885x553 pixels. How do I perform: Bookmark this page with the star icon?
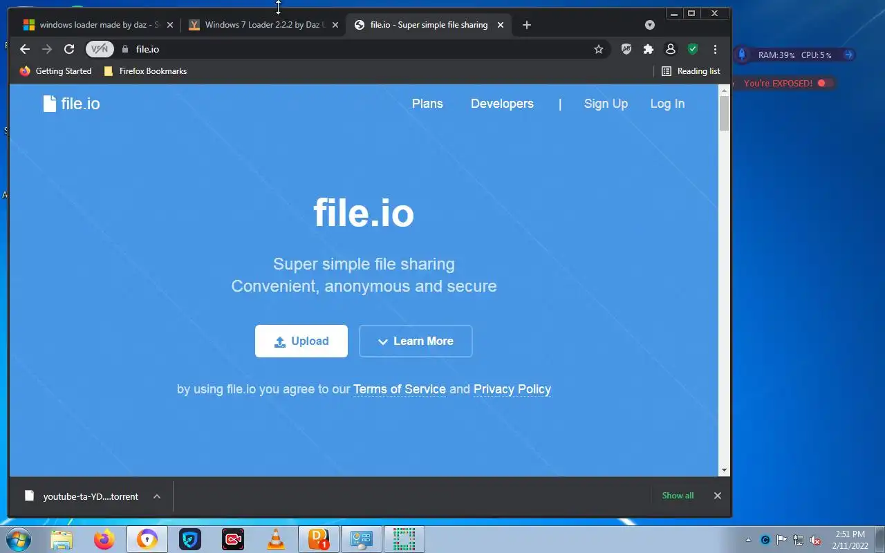(x=599, y=49)
